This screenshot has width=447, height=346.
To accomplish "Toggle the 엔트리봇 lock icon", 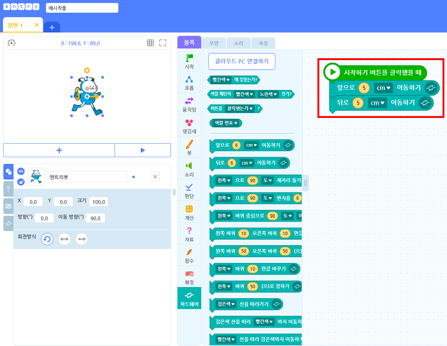I will [x=21, y=182].
